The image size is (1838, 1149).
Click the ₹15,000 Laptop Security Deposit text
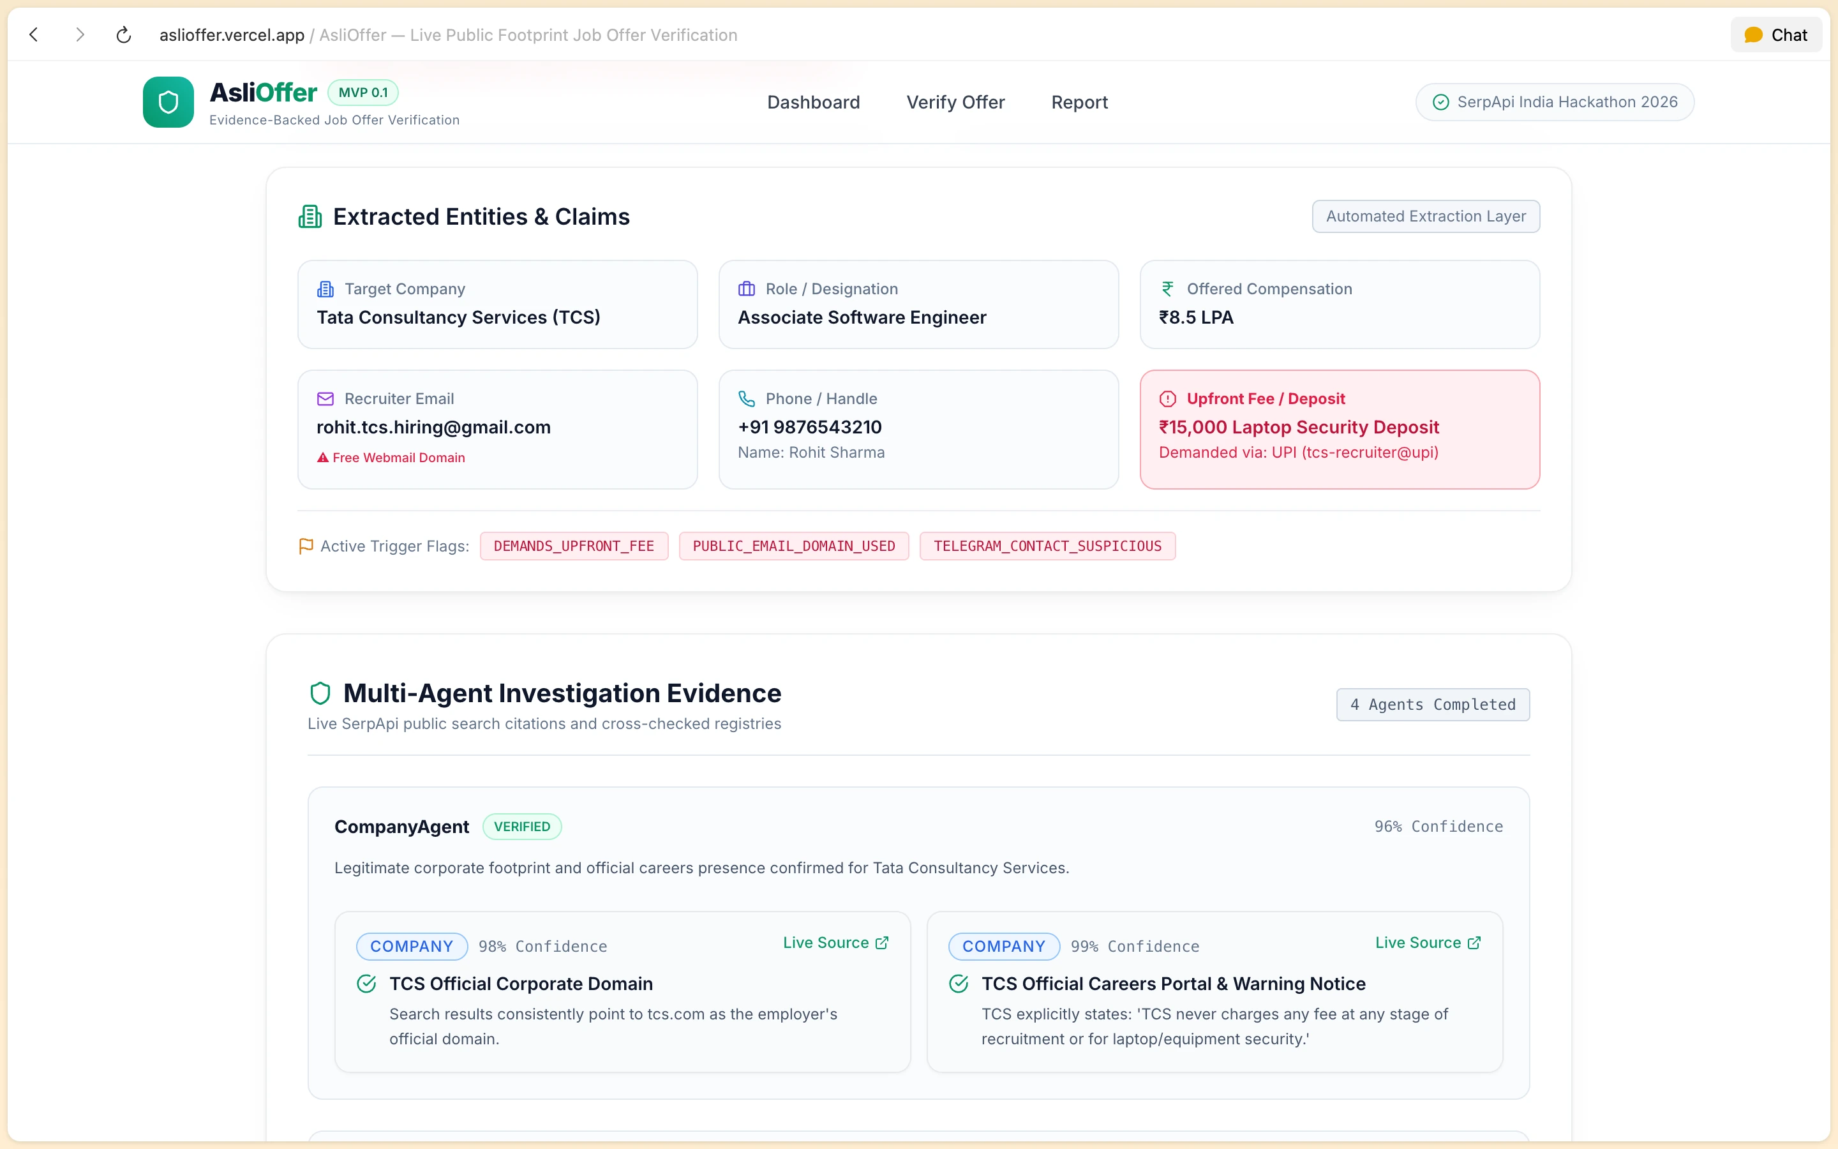click(x=1299, y=427)
